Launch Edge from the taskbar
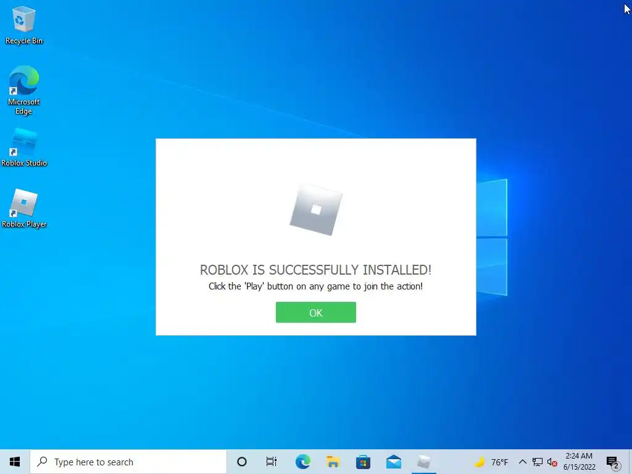Viewport: 632px width, 474px height. click(x=302, y=462)
